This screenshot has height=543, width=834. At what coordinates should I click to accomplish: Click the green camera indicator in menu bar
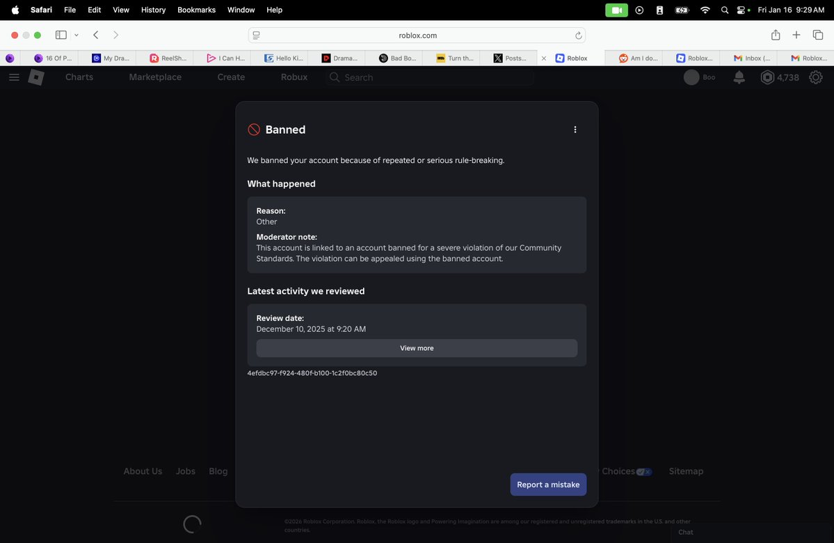pos(616,10)
